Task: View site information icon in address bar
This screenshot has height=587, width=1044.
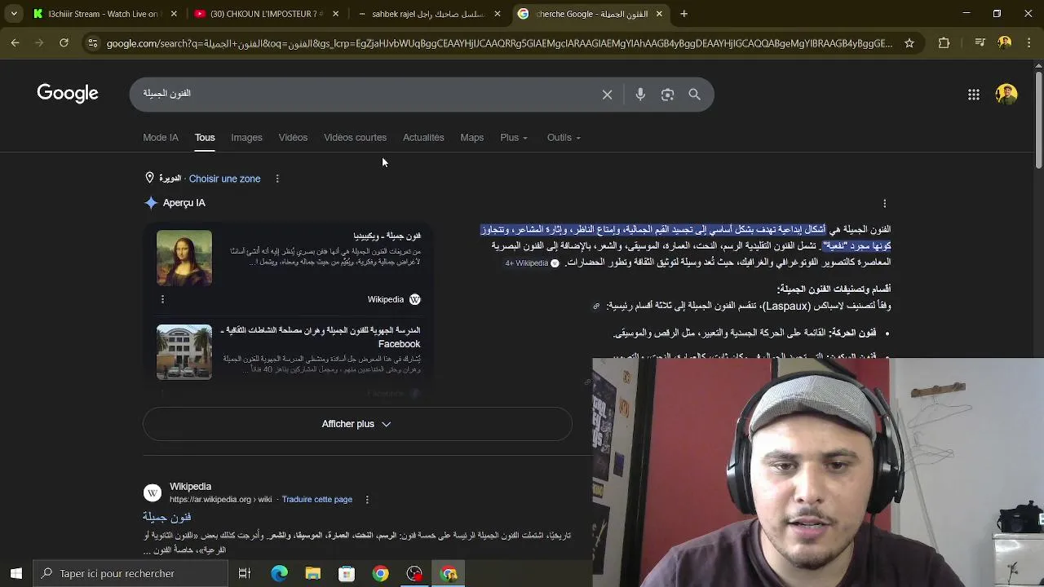Action: 92,43
